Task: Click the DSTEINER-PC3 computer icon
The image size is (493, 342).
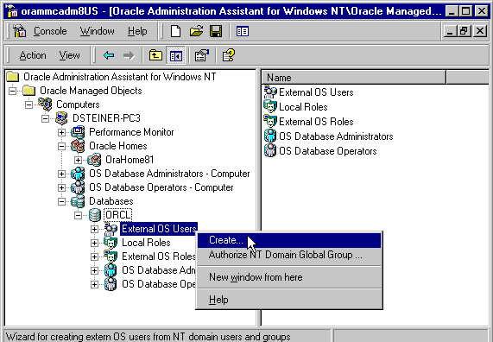Action: coord(61,118)
